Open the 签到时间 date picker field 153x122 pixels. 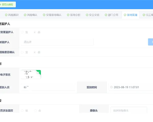[x=131, y=87]
